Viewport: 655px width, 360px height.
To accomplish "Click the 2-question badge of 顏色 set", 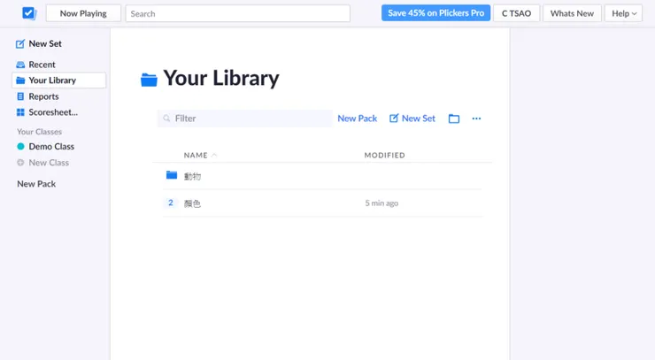I will [x=171, y=203].
